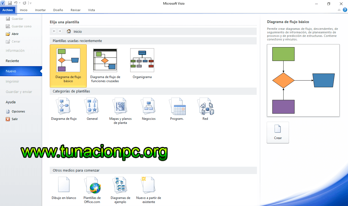This screenshot has width=348, height=206.
Task: Click the Inicio breadcrumb text
Action: click(x=78, y=32)
